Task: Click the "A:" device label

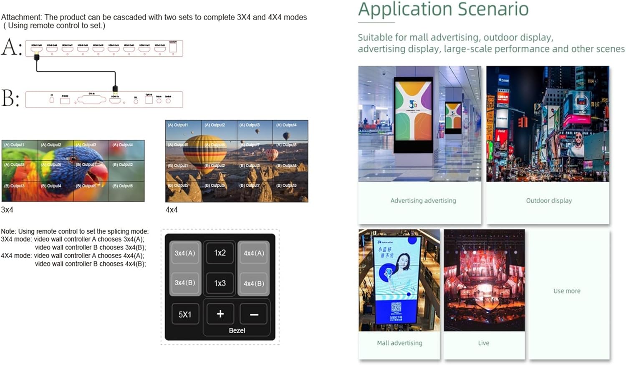Action: [x=11, y=47]
